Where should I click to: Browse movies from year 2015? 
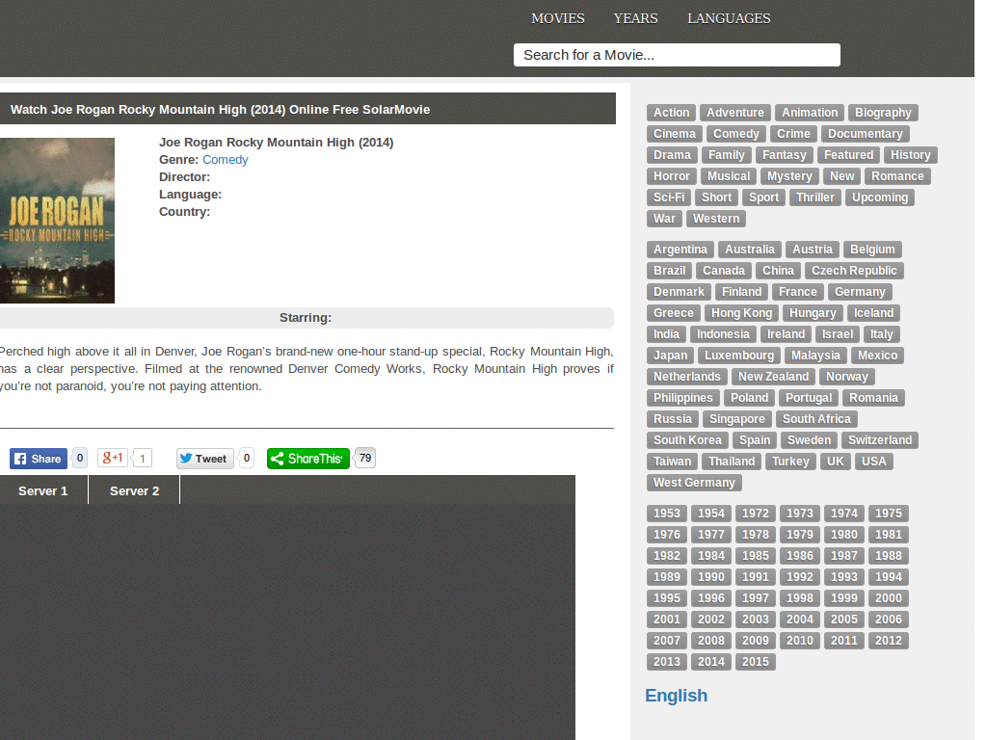point(756,662)
